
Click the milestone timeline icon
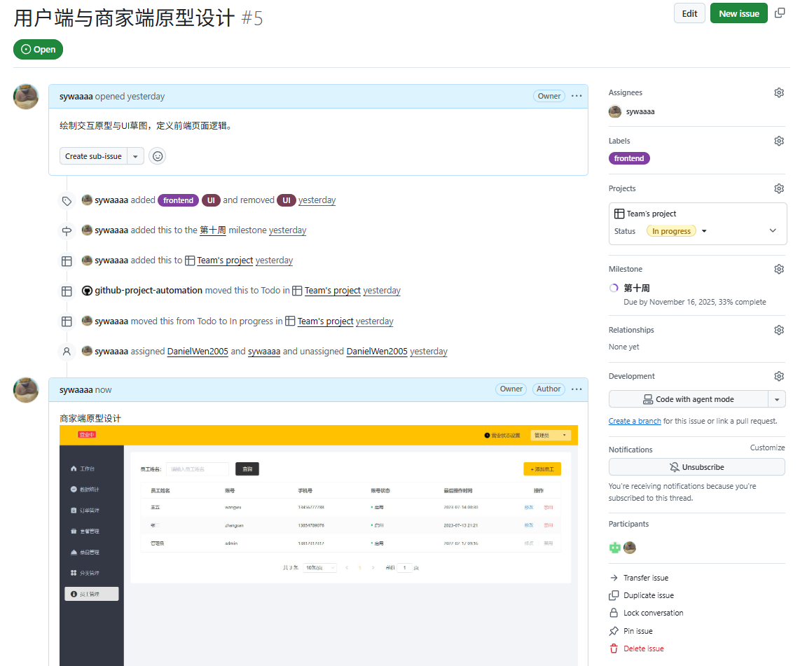click(67, 231)
